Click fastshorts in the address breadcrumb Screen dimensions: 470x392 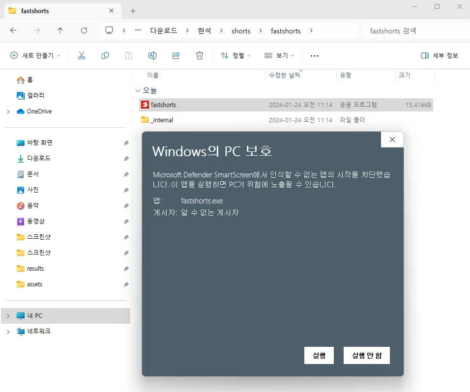(286, 30)
